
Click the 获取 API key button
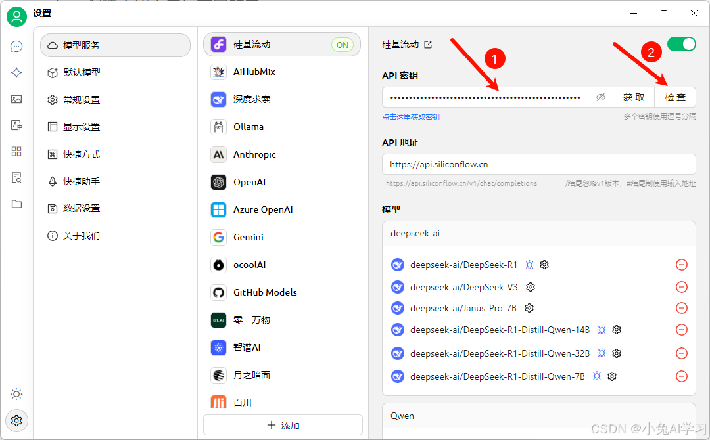click(x=634, y=97)
